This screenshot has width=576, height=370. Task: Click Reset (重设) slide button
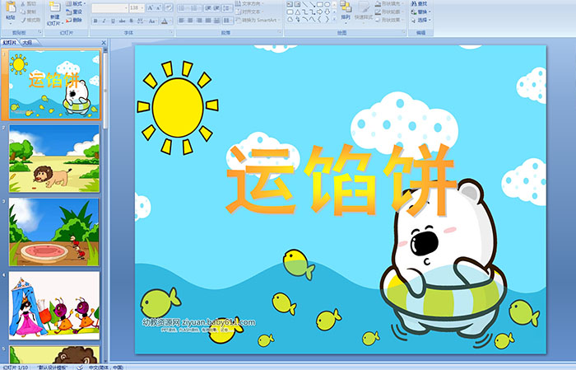[x=74, y=12]
